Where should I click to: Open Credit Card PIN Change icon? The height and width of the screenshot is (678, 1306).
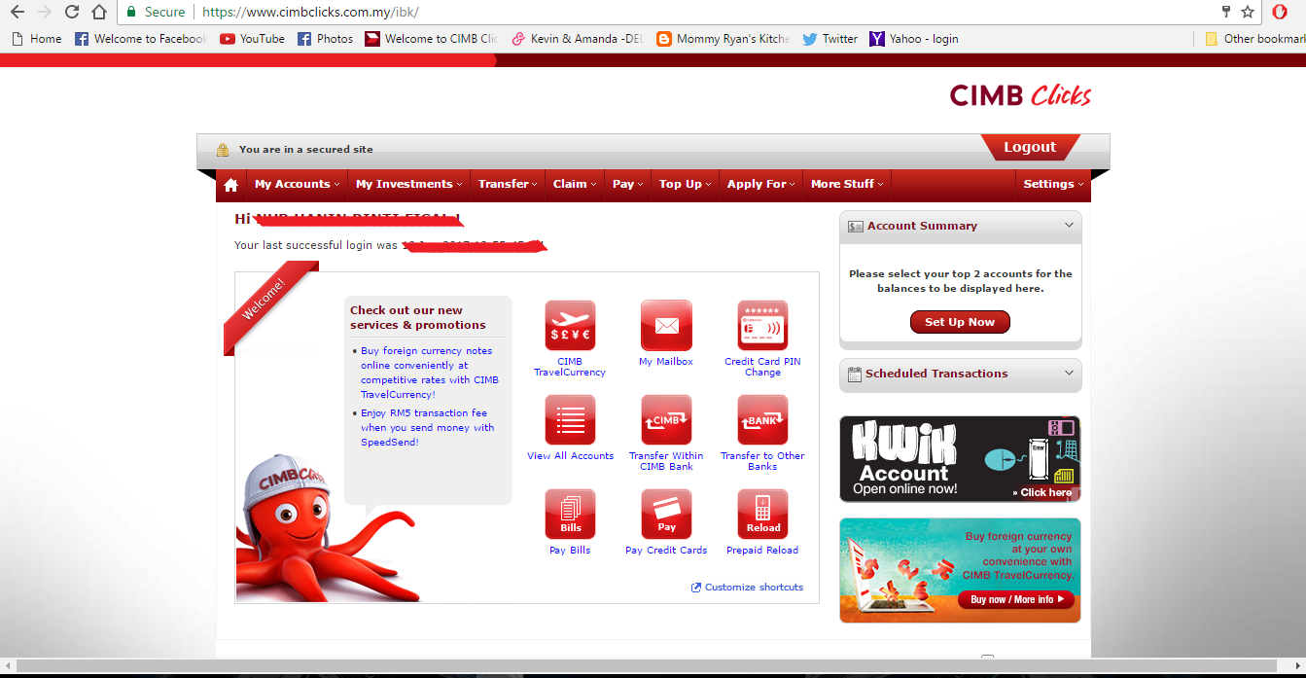click(x=762, y=326)
